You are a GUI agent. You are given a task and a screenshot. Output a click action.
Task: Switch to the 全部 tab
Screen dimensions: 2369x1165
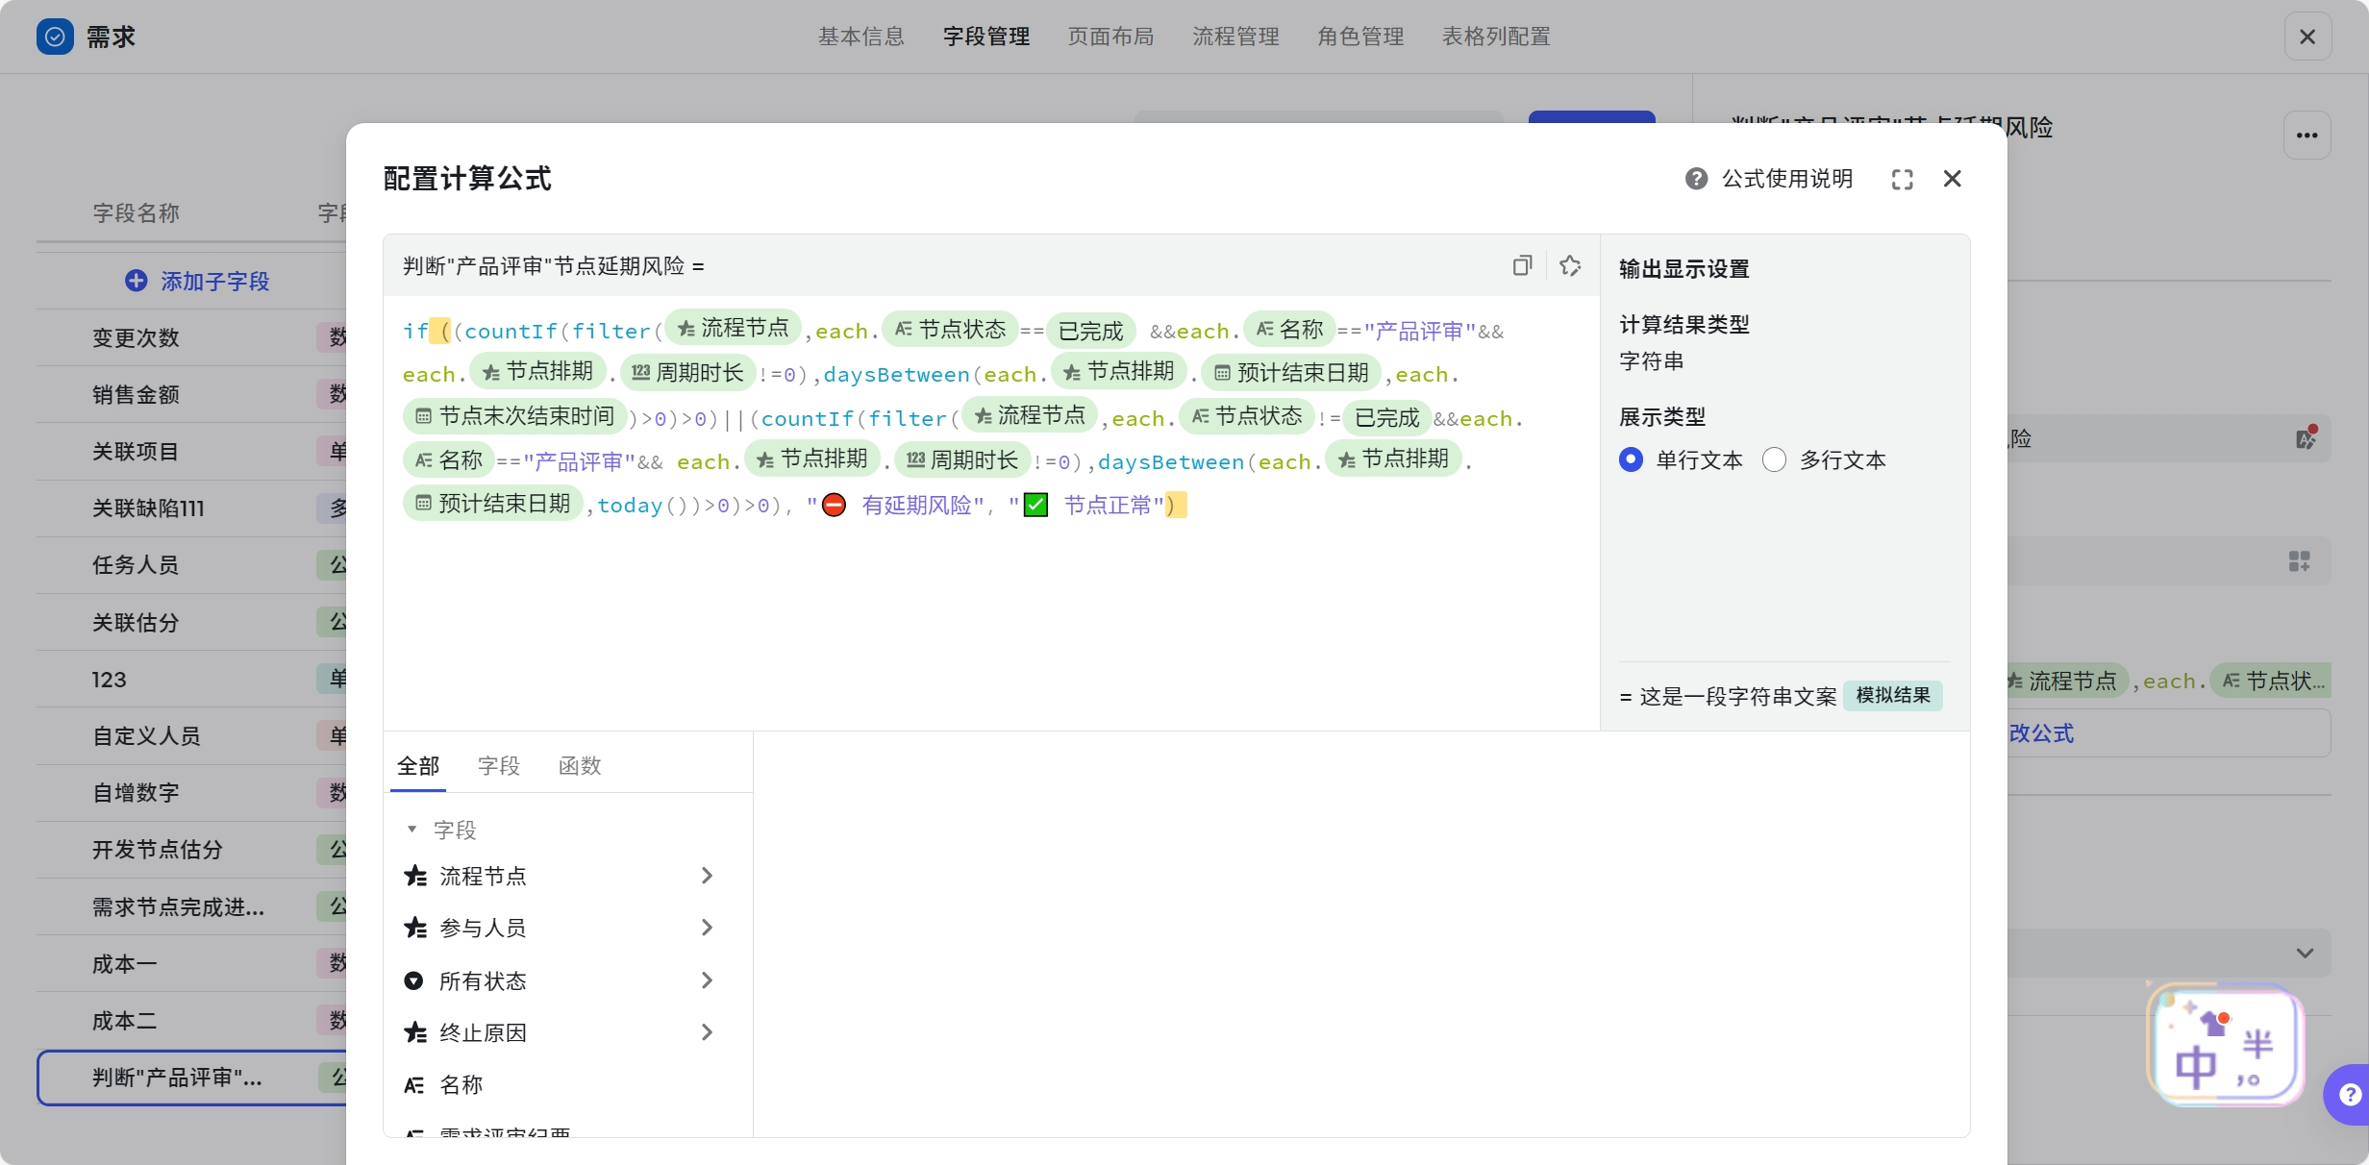(x=418, y=766)
